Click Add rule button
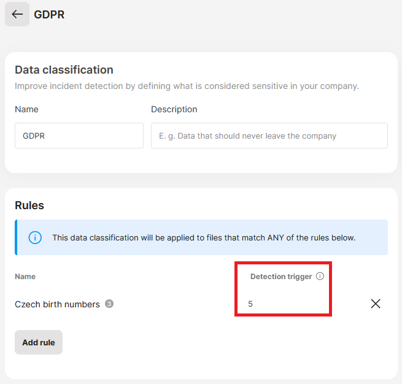 pyautogui.click(x=39, y=342)
